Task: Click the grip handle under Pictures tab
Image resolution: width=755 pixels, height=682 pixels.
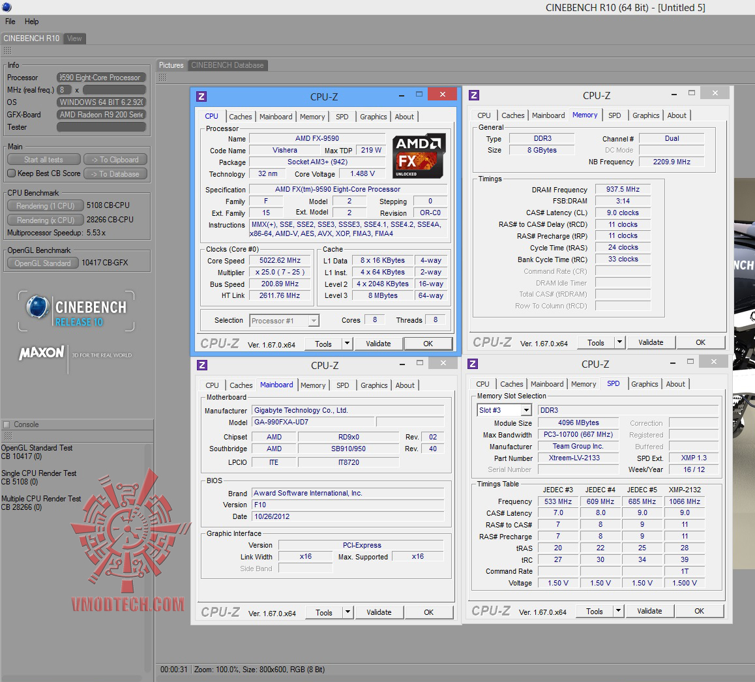Action: [163, 77]
